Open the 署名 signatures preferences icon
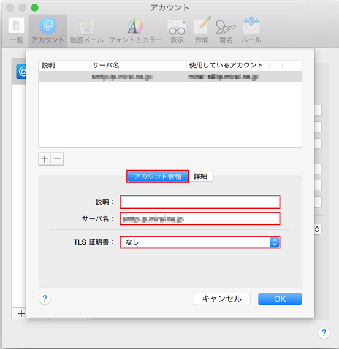Viewport: 339px width, 349px height. coord(226,31)
